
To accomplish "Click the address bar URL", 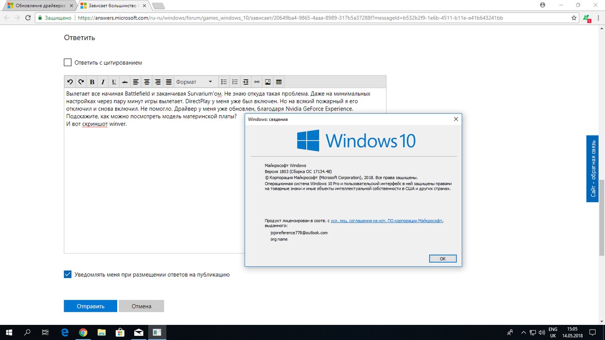I will [x=290, y=18].
